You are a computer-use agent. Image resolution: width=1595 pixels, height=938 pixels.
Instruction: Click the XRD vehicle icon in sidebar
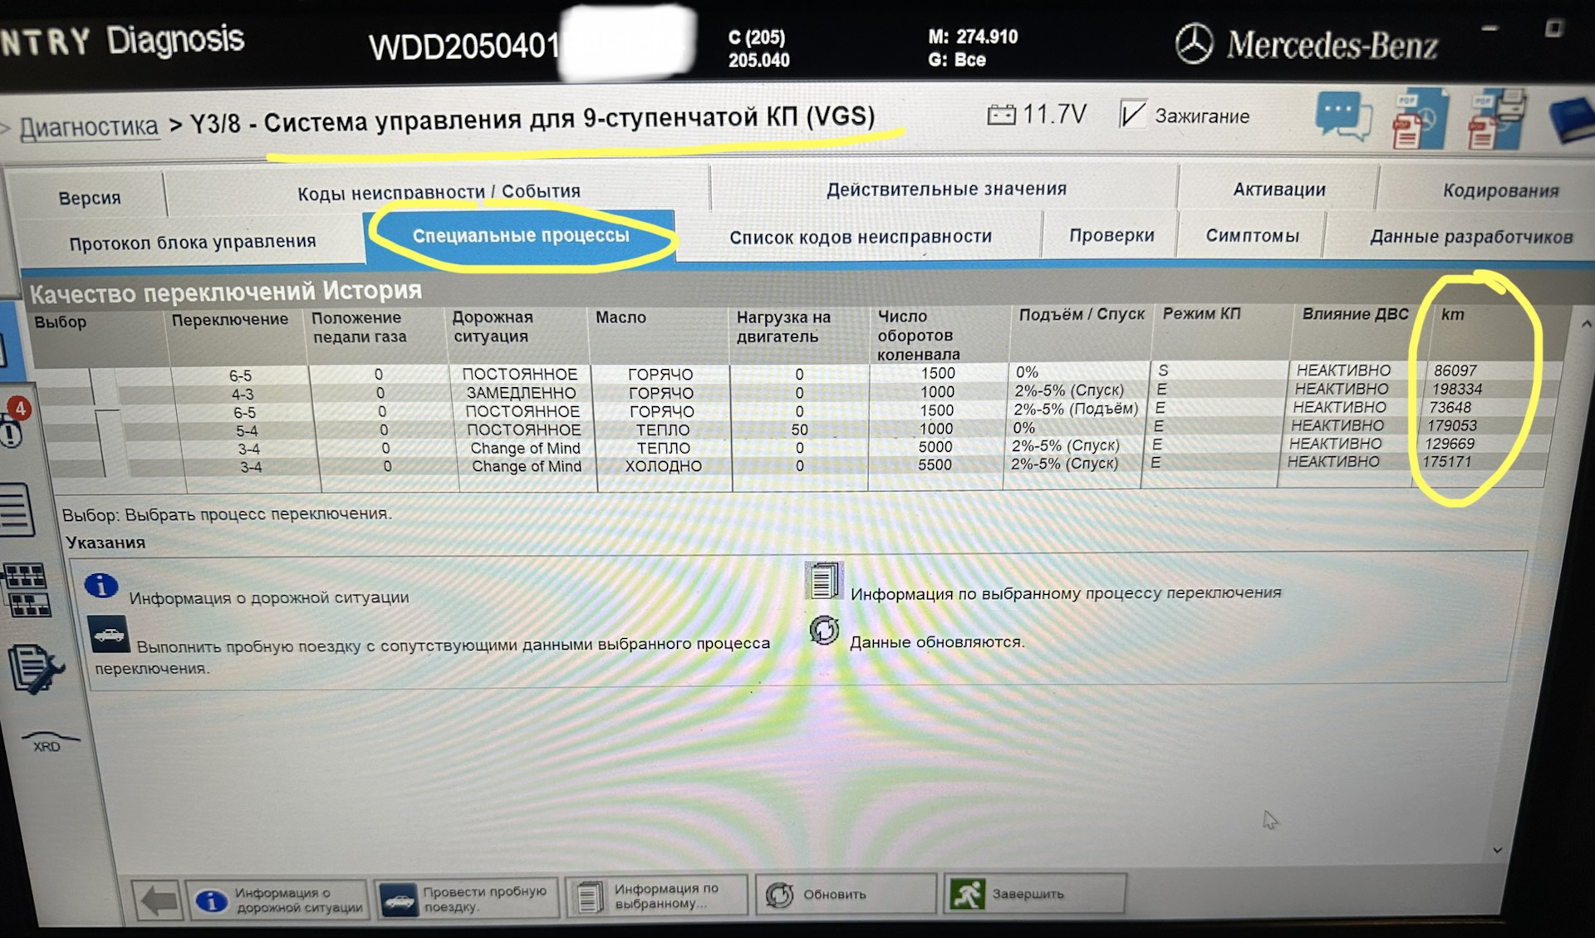click(x=49, y=740)
